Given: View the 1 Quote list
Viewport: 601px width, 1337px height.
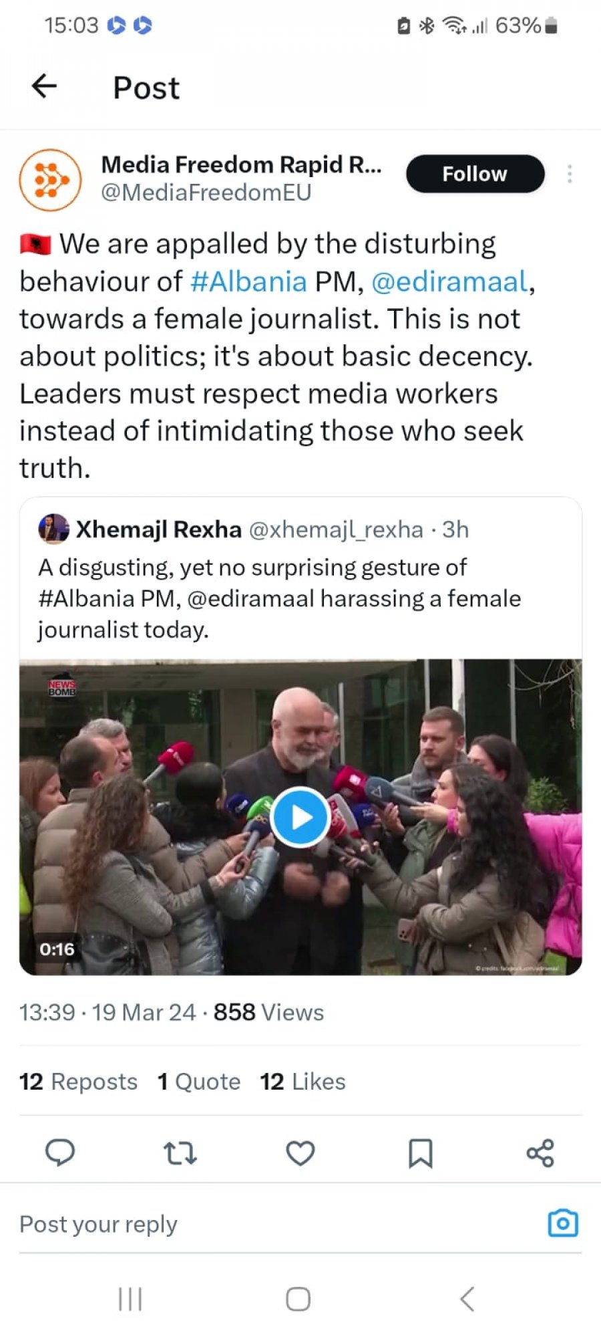Looking at the screenshot, I should (199, 1081).
